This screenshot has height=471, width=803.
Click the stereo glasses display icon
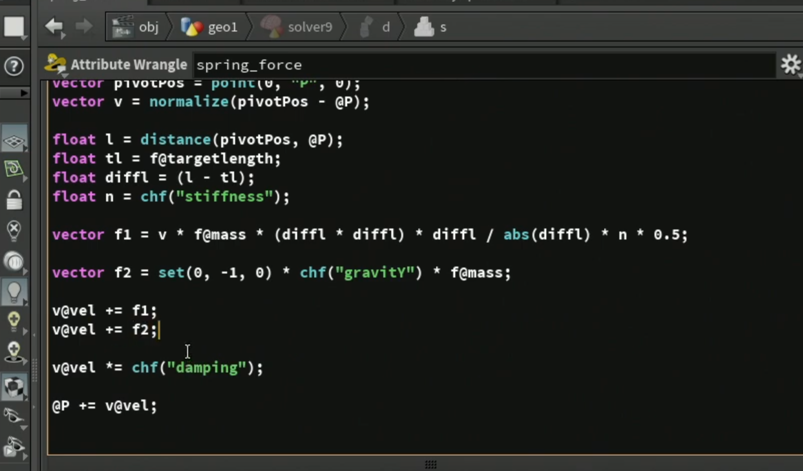[14, 416]
